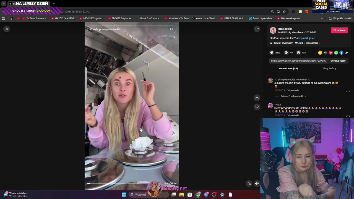Click the zoom magnifier icon in address bar
Image resolution: width=354 pixels, height=199 pixels.
click(x=272, y=12)
